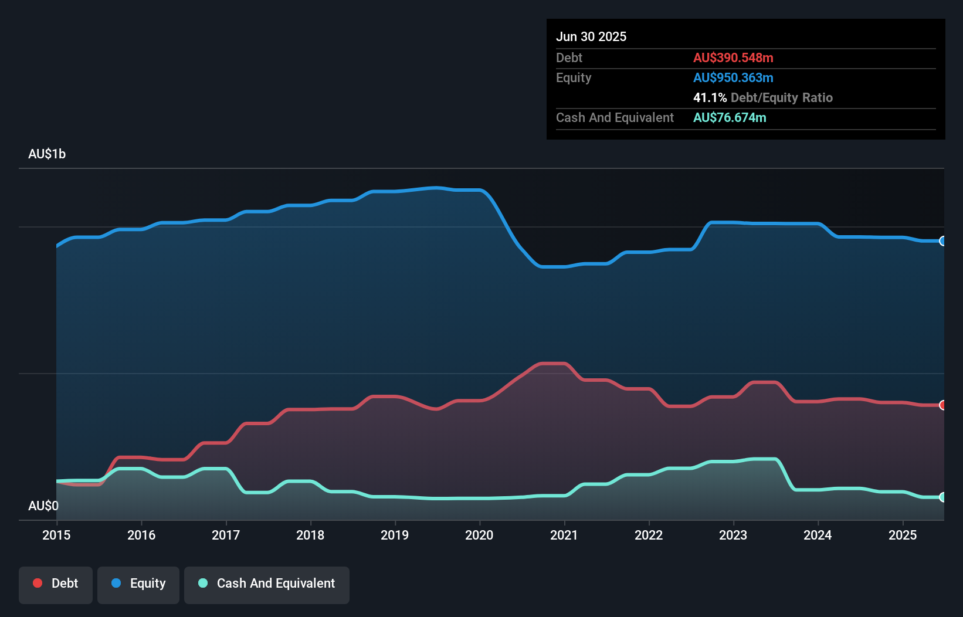
Task: Click the 2021 x-axis label
Action: [x=564, y=535]
